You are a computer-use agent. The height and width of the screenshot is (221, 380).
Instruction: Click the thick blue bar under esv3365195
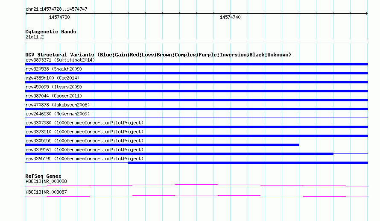tap(248, 163)
